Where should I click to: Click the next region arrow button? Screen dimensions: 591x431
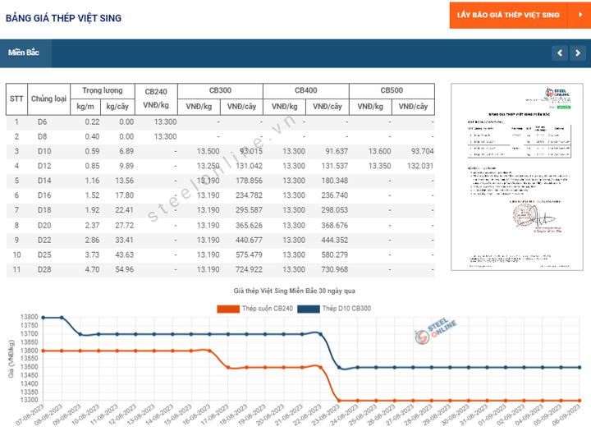pos(578,53)
